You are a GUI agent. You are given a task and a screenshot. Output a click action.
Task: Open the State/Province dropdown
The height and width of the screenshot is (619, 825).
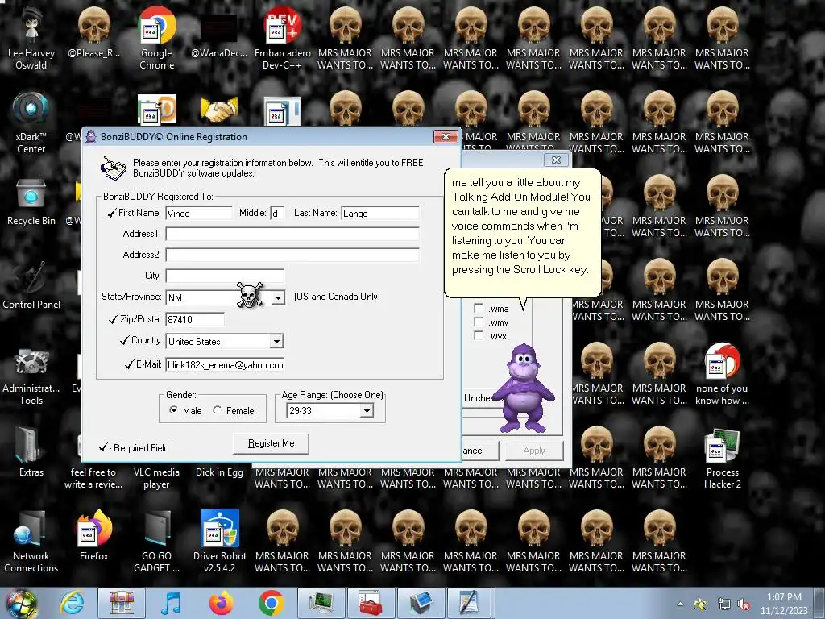point(278,298)
